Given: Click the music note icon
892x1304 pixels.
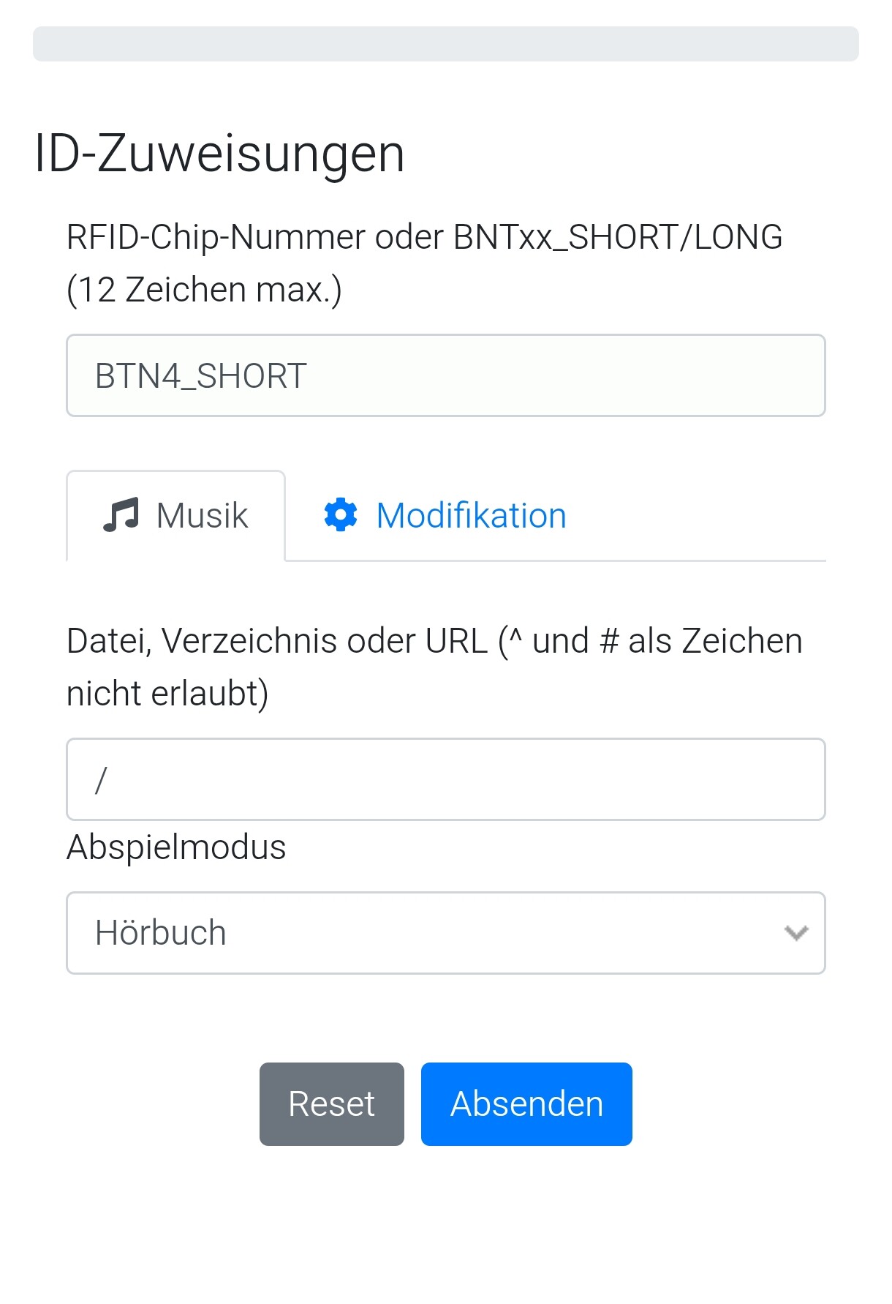Looking at the screenshot, I should coord(121,515).
